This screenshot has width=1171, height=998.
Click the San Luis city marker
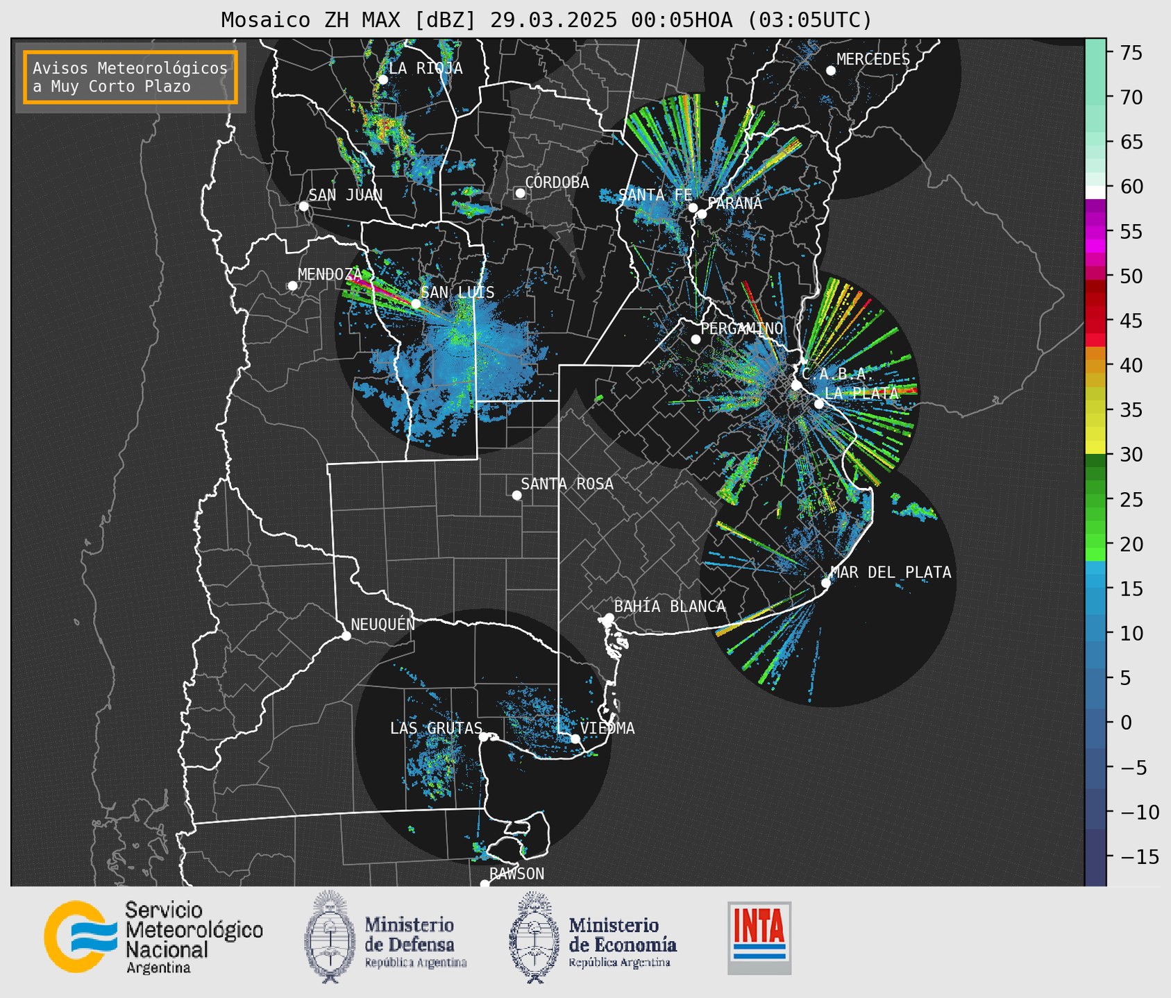pos(416,303)
